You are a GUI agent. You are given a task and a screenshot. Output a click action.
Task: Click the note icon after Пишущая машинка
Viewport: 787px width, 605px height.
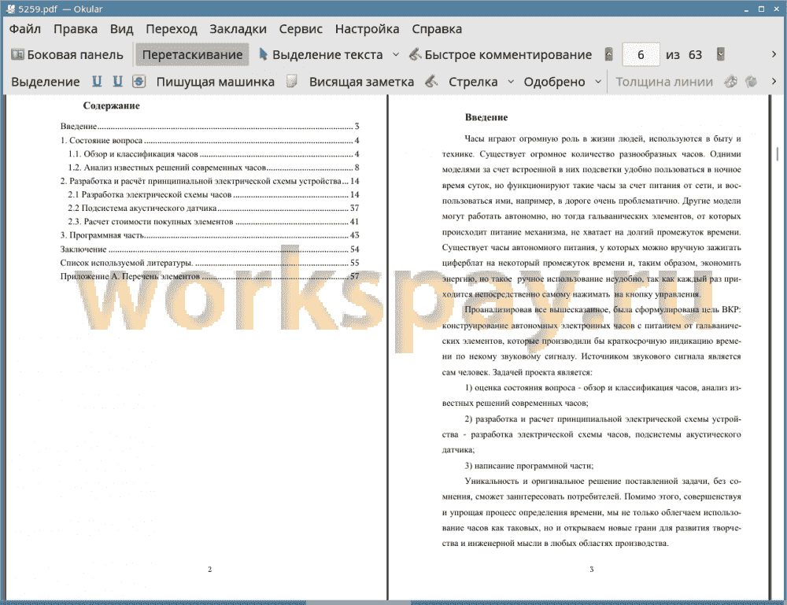click(292, 81)
